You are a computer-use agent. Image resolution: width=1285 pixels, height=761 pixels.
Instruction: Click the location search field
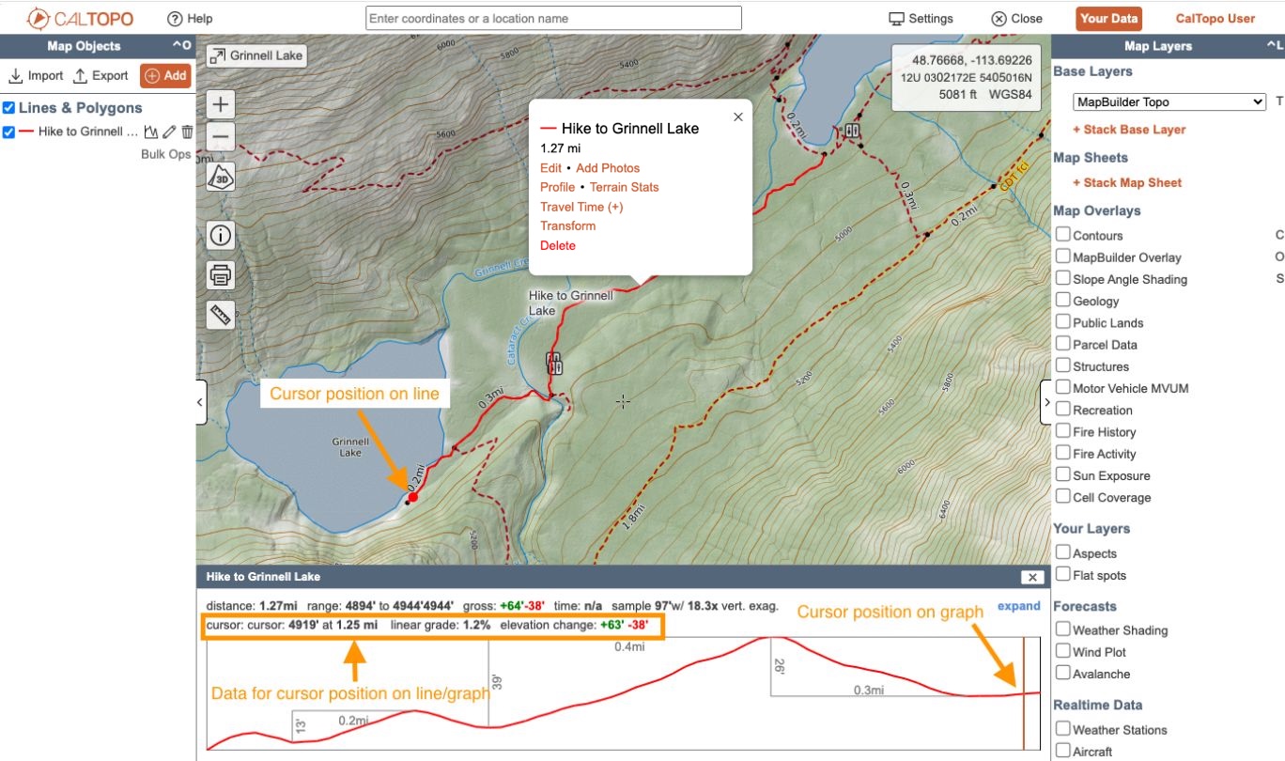click(552, 17)
